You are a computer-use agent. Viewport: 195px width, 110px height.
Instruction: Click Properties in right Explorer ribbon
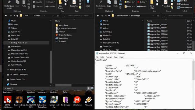166,5
